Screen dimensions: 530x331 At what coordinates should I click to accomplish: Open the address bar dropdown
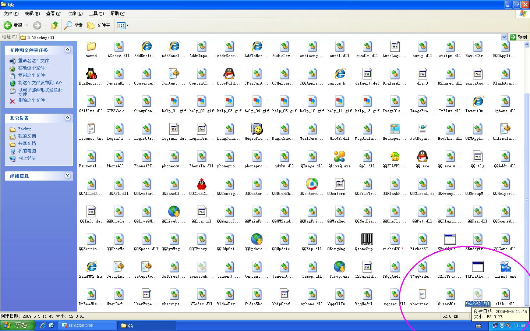pyautogui.click(x=504, y=37)
